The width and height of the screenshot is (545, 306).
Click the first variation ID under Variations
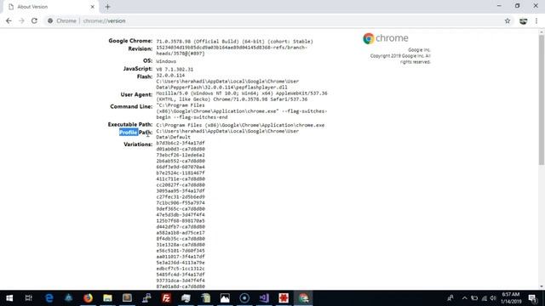tap(181, 143)
